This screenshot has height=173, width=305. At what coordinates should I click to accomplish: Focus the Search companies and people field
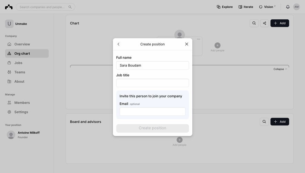tap(45, 7)
